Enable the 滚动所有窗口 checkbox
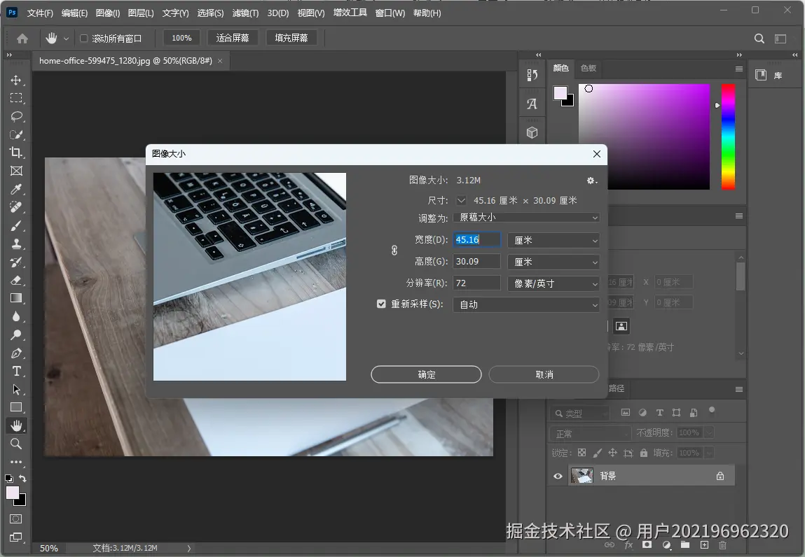 click(x=83, y=38)
